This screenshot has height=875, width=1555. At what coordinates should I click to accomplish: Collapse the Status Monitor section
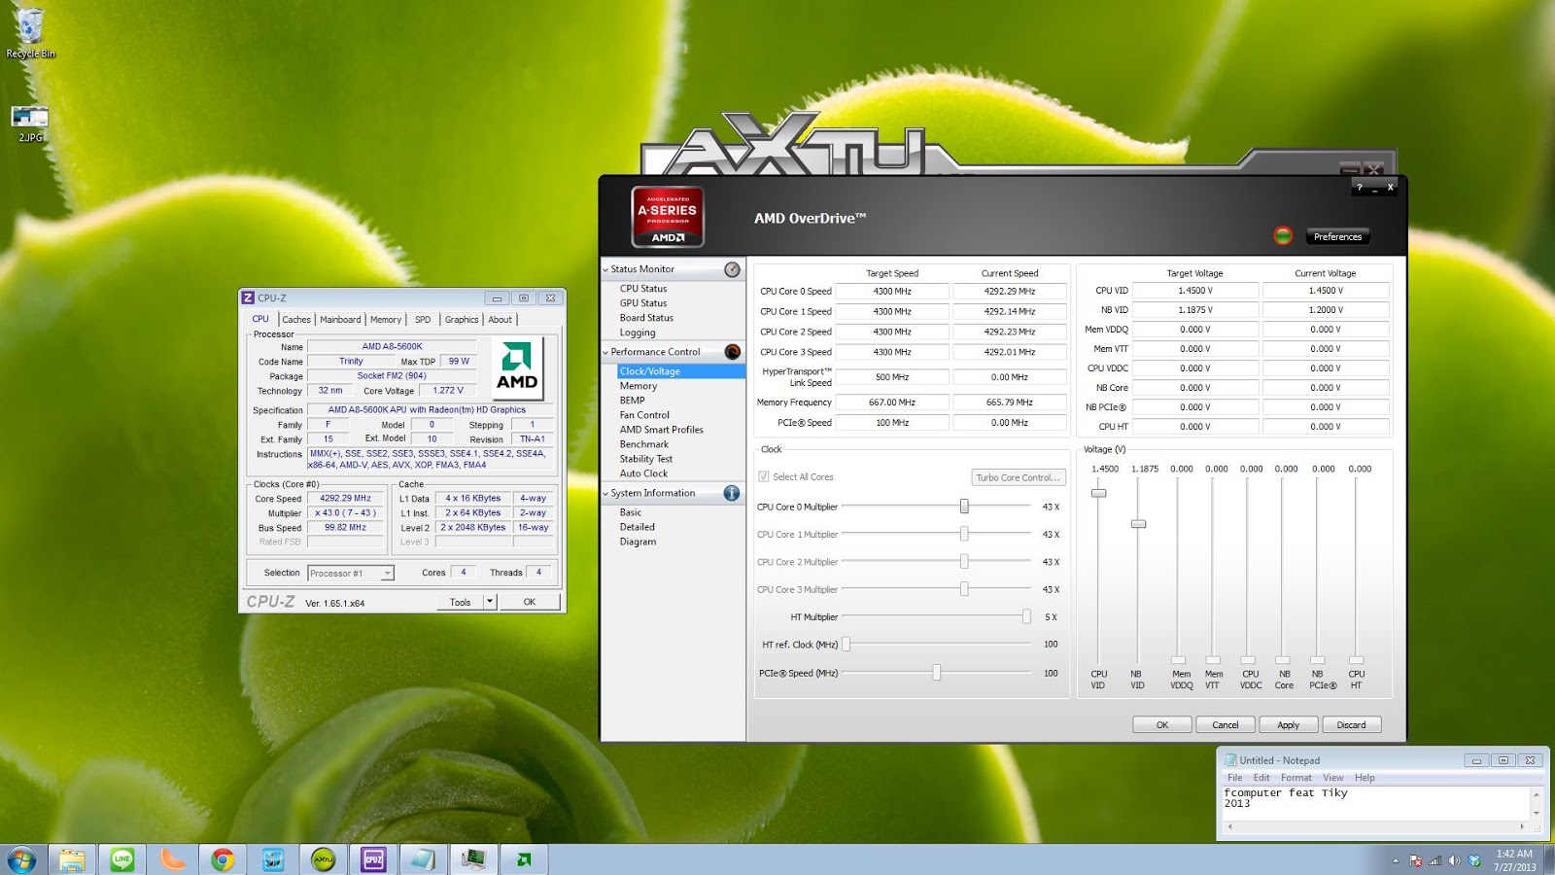[x=605, y=269]
